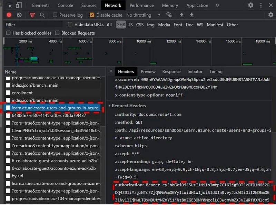Open network conditions wifi icon
The width and height of the screenshot is (276, 205).
click(x=169, y=15)
